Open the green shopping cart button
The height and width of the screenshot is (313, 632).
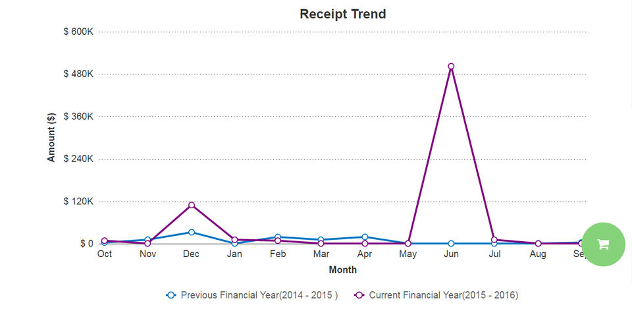point(603,244)
